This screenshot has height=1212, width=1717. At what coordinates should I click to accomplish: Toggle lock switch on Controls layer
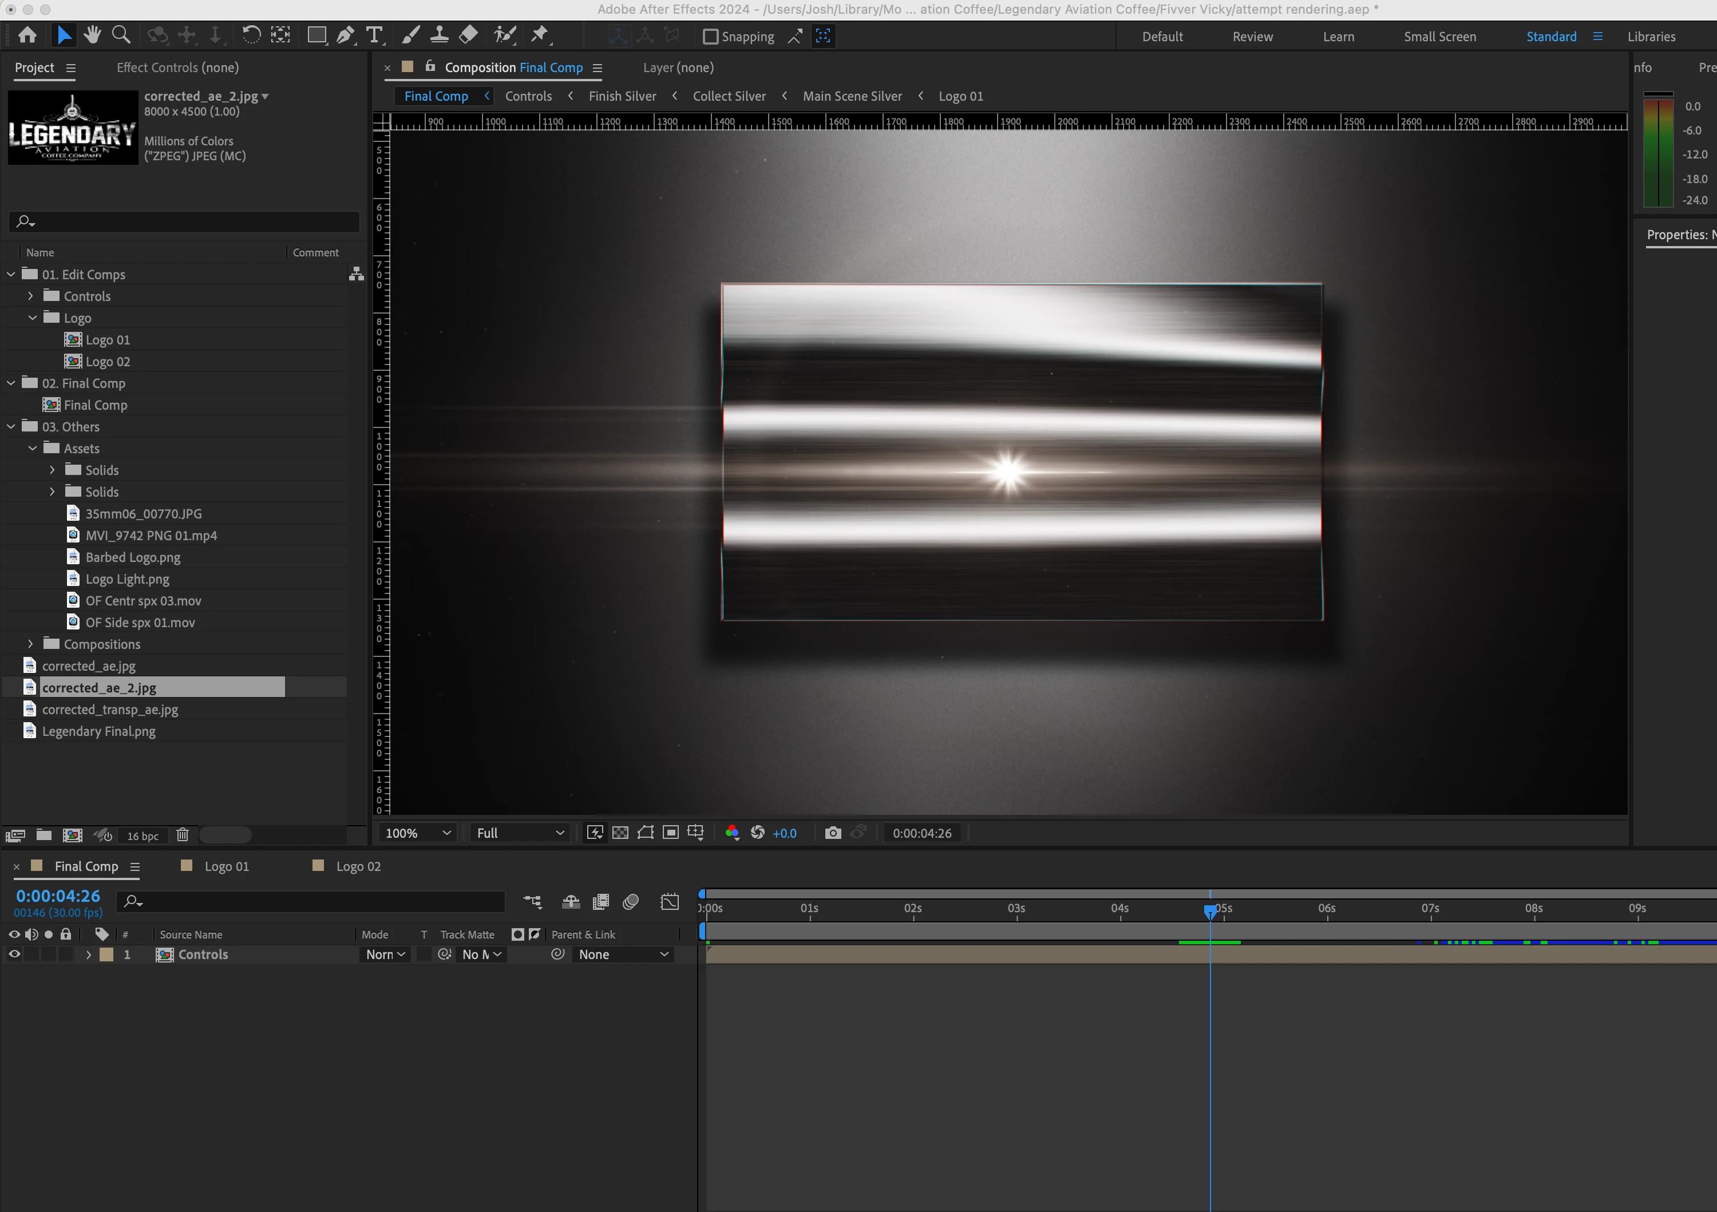[x=66, y=954]
